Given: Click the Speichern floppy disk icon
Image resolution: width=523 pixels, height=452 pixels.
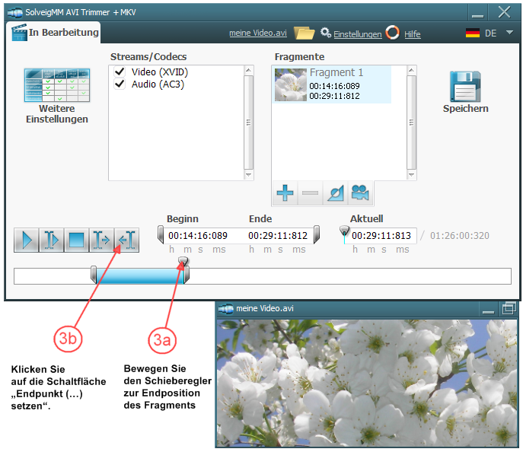Looking at the screenshot, I should [x=465, y=86].
